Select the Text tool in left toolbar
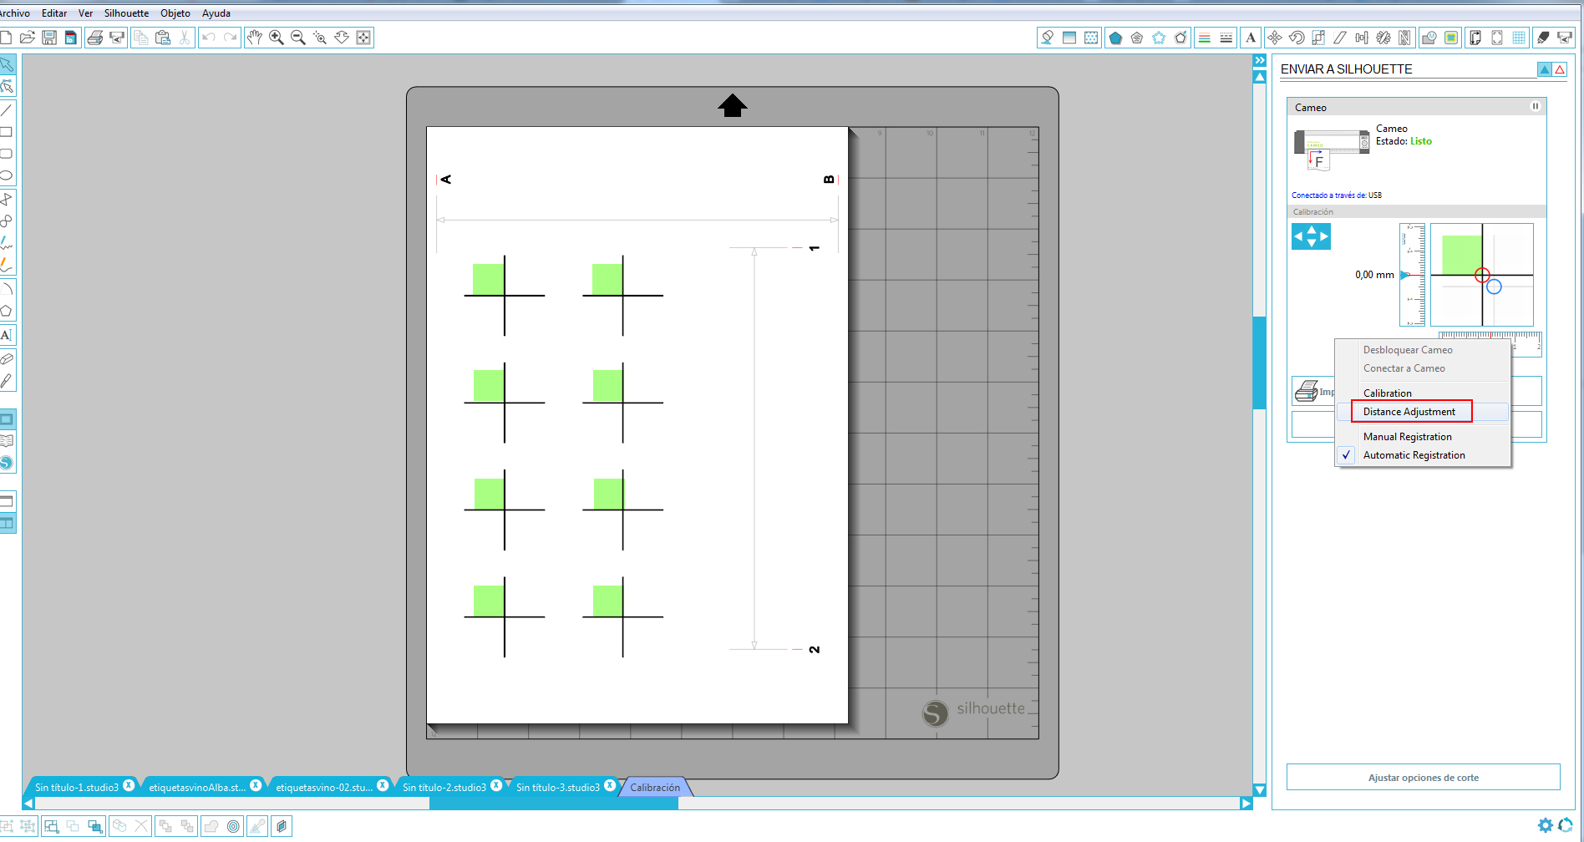1584x842 pixels. (x=7, y=335)
